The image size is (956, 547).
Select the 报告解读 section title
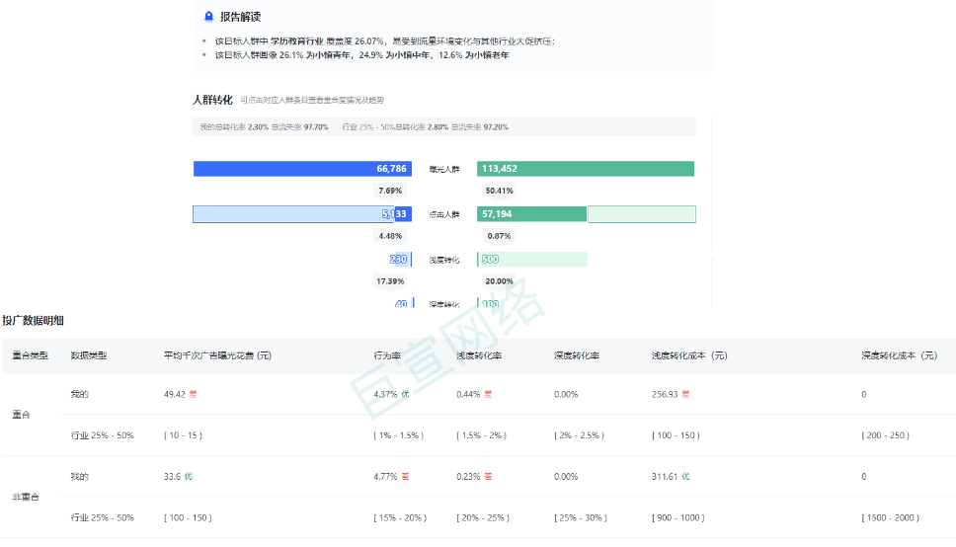240,17
